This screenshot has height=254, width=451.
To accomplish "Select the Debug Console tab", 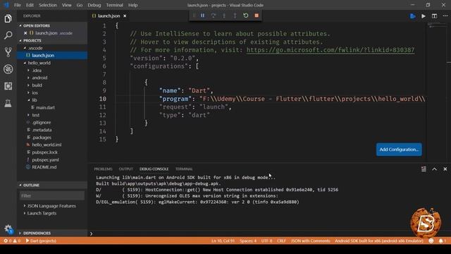I will [x=154, y=169].
